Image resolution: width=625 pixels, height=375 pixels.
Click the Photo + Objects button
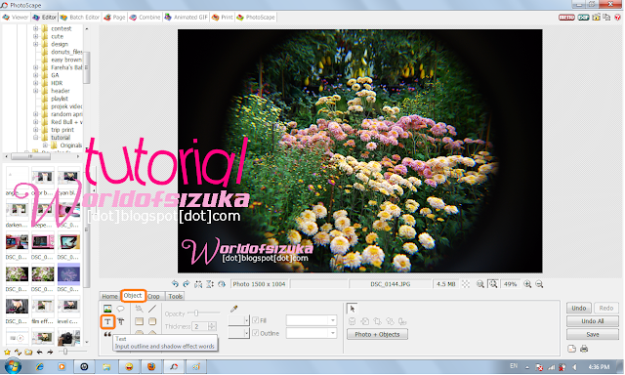pos(377,334)
